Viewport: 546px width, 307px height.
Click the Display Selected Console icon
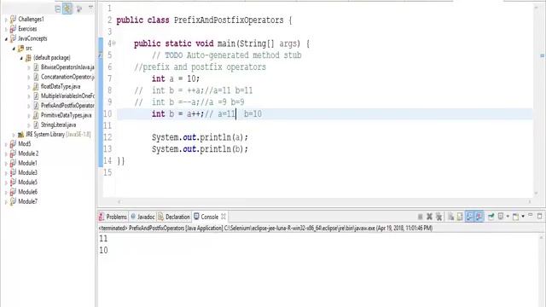[501, 217]
